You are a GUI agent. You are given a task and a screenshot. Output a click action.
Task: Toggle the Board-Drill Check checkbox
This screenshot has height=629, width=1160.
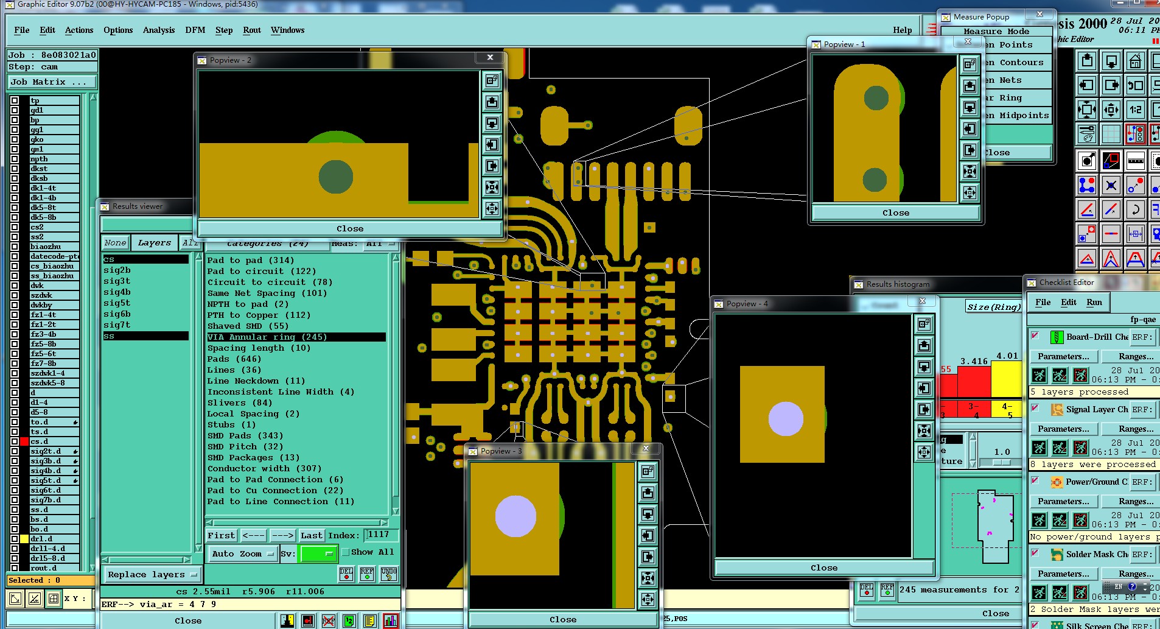1035,336
